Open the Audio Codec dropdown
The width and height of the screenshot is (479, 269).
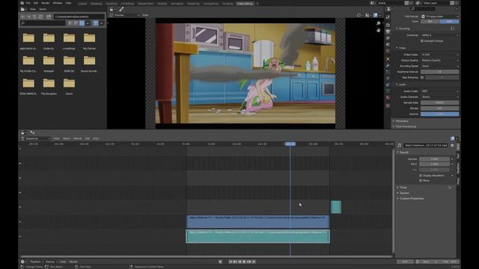(440, 91)
